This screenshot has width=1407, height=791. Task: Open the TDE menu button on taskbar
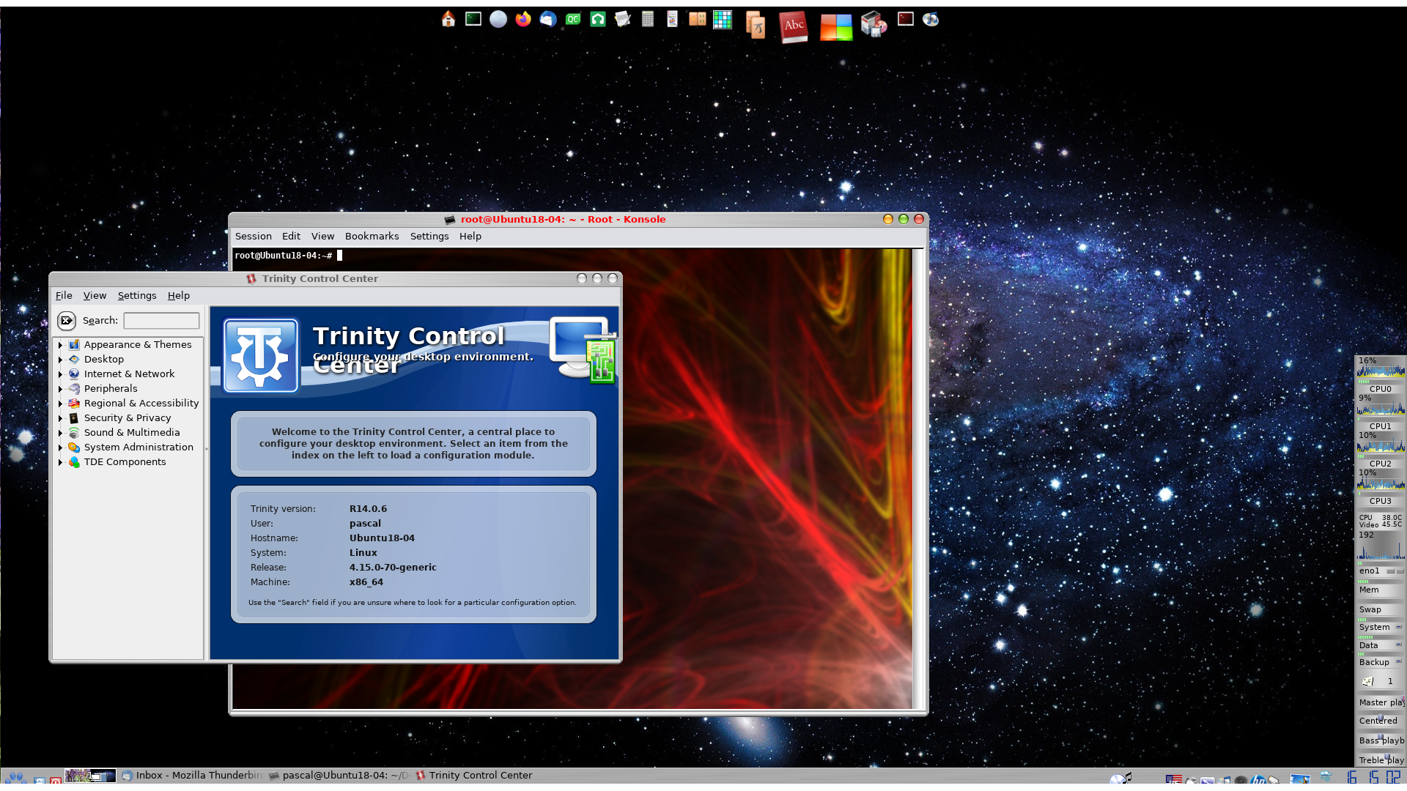[15, 779]
